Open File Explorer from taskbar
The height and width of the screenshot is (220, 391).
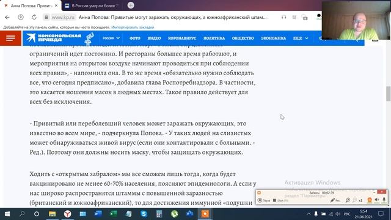52,214
